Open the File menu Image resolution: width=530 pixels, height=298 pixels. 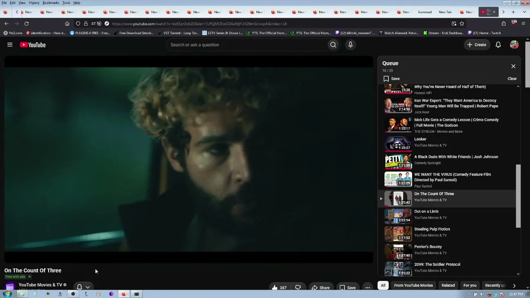[x=4, y=3]
